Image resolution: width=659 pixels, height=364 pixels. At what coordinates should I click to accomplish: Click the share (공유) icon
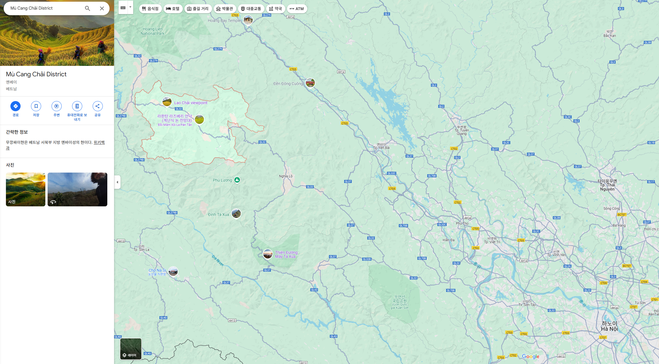tap(97, 106)
